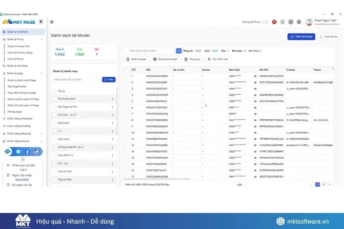344x229 pixels.
Task: Open Quản lý nội dung in sidebar
Action: pyautogui.click(x=17, y=66)
